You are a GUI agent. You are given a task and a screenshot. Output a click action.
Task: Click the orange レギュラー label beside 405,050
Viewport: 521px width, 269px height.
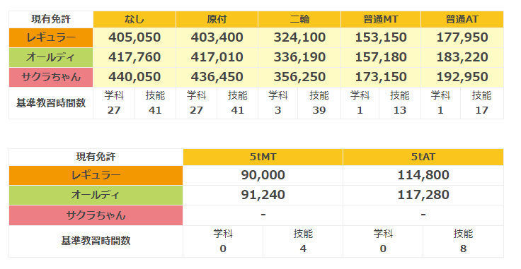coord(51,37)
